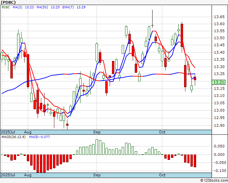Click the 12.90 price axis label

coord(219,125)
